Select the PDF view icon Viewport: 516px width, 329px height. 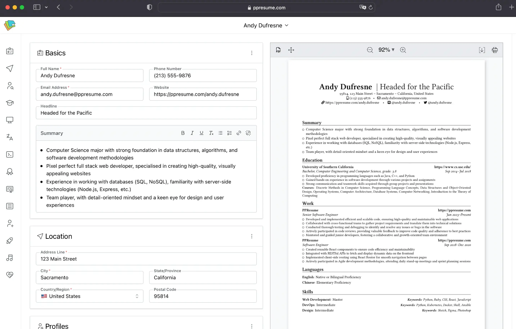coord(278,50)
